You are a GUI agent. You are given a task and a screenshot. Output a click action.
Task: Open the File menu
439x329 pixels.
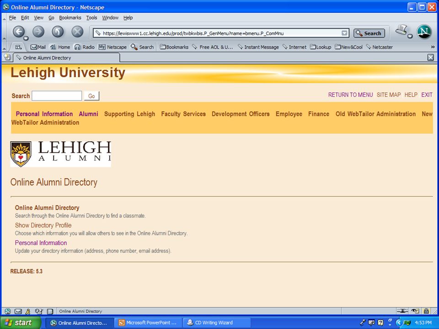pos(12,18)
